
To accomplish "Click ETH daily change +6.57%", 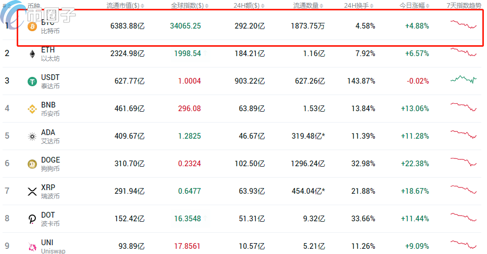I will coord(417,54).
